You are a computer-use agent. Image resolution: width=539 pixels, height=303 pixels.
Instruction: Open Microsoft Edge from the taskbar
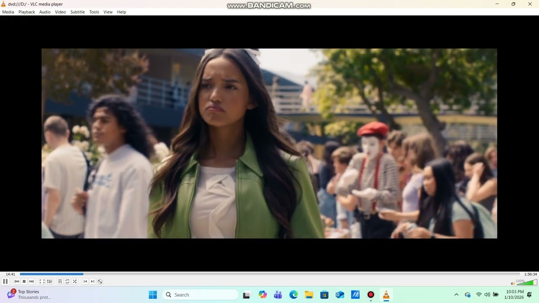294,295
